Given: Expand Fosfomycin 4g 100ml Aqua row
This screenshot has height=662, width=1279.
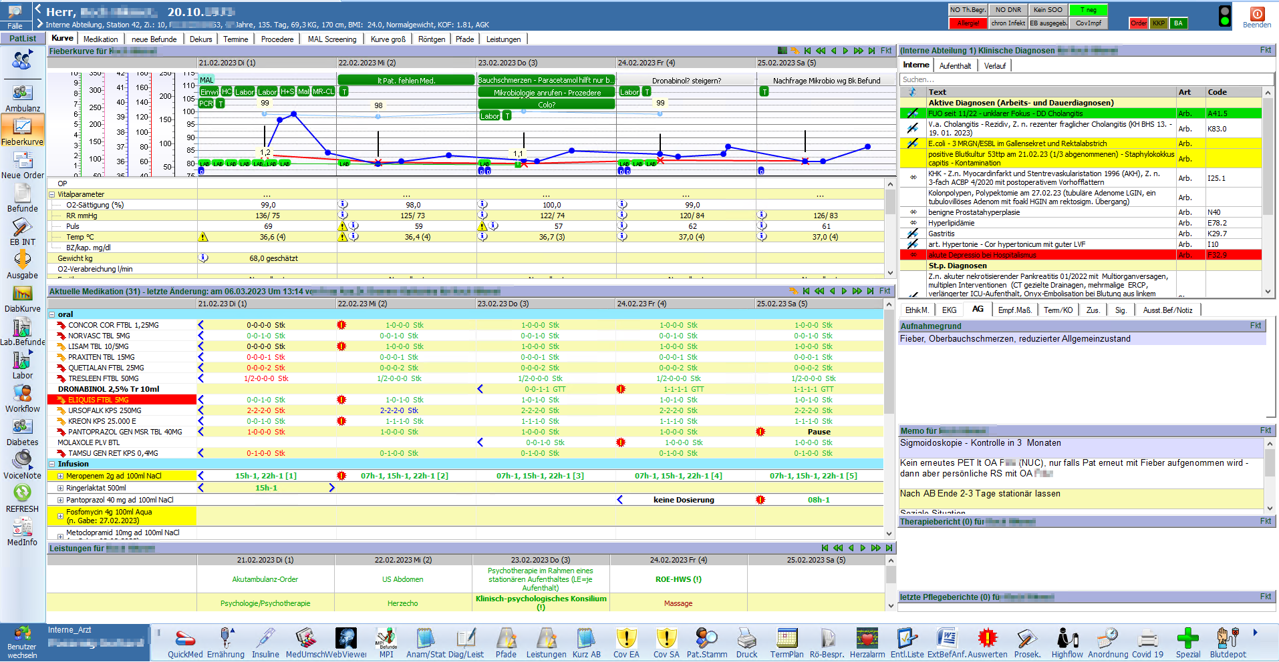Looking at the screenshot, I should point(60,516).
